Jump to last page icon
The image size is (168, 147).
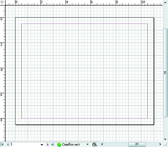pos(53,145)
